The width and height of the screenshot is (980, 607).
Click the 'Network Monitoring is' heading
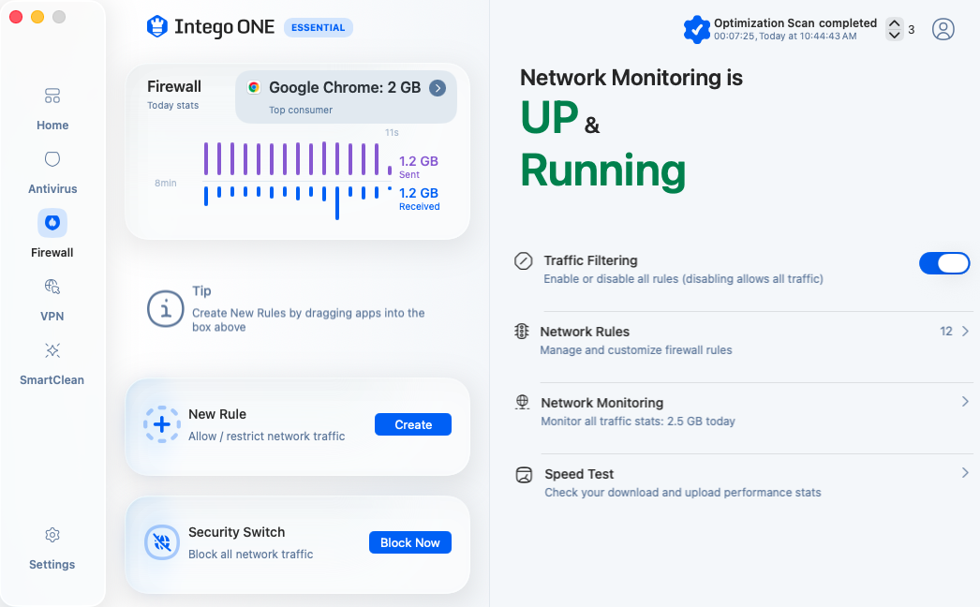pos(631,78)
